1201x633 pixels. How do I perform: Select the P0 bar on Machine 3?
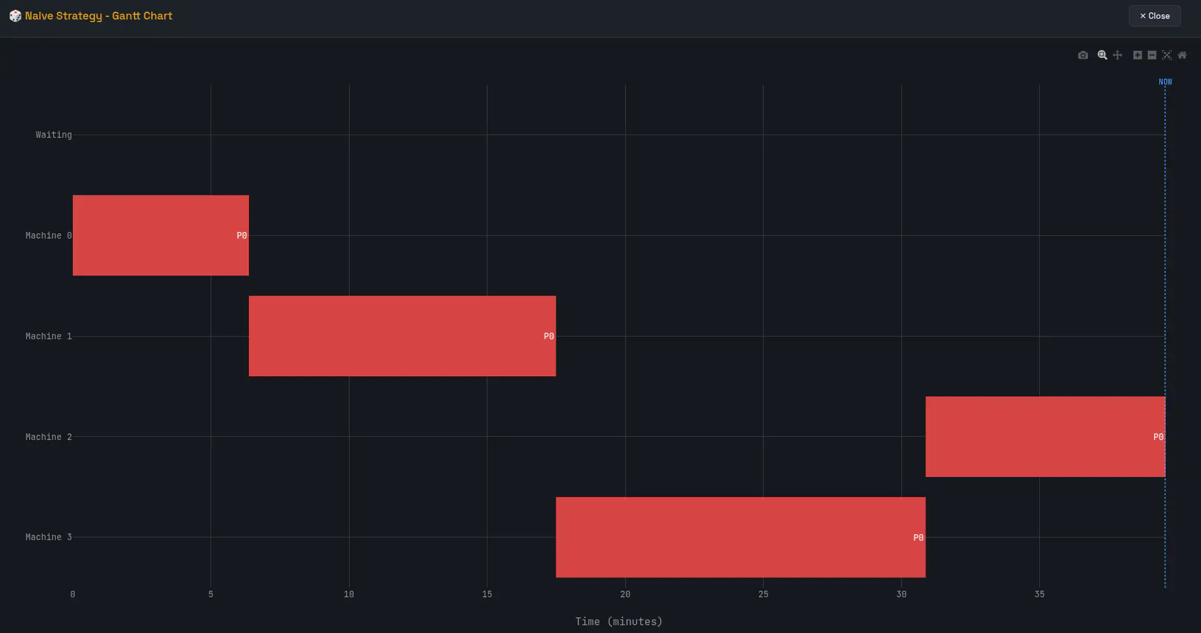coord(740,537)
